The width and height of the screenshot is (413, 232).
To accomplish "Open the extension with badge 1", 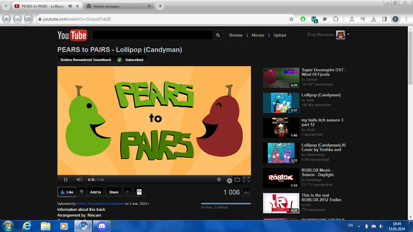I will 314,19.
